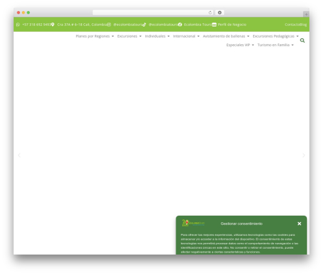Click the location pin icon

pos(52,25)
